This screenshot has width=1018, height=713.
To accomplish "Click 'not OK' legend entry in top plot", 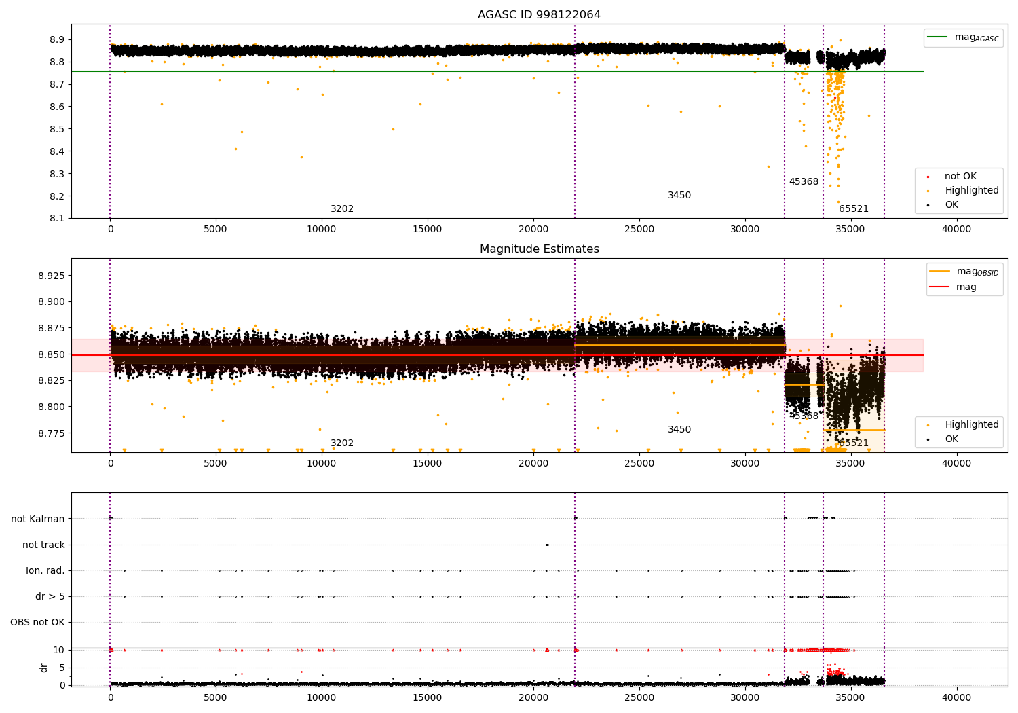I will [960, 177].
